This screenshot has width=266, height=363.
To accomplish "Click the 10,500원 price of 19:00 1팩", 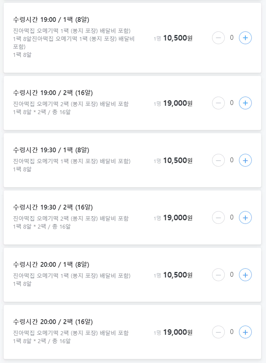I will (x=178, y=38).
